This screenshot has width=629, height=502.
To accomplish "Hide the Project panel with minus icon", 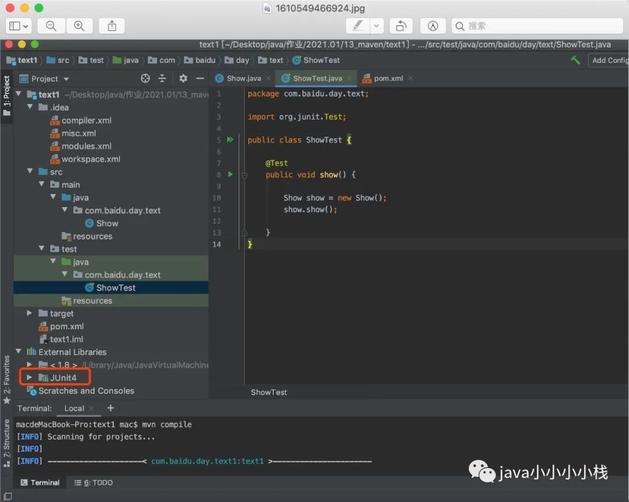I will coord(200,78).
